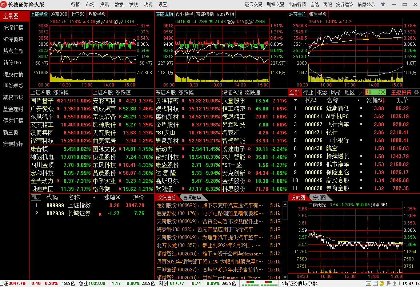This screenshot has width=420, height=287.
Task: Open the 设置 menu
Action: [x=162, y=5]
